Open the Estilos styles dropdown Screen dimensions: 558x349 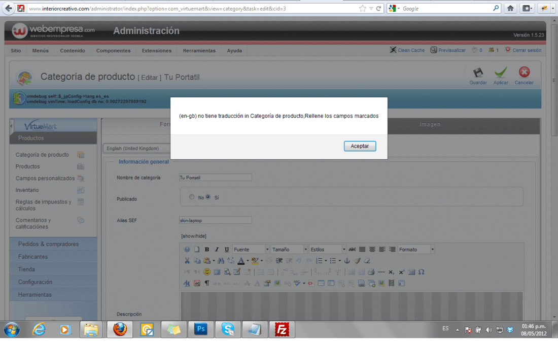click(327, 250)
